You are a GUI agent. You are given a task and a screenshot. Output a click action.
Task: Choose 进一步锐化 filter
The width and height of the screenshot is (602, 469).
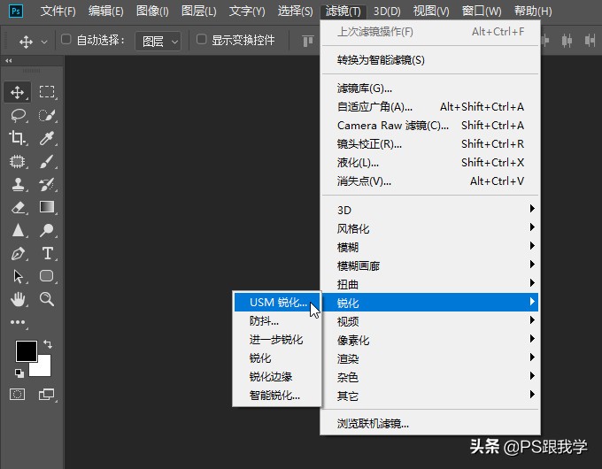[x=277, y=339]
